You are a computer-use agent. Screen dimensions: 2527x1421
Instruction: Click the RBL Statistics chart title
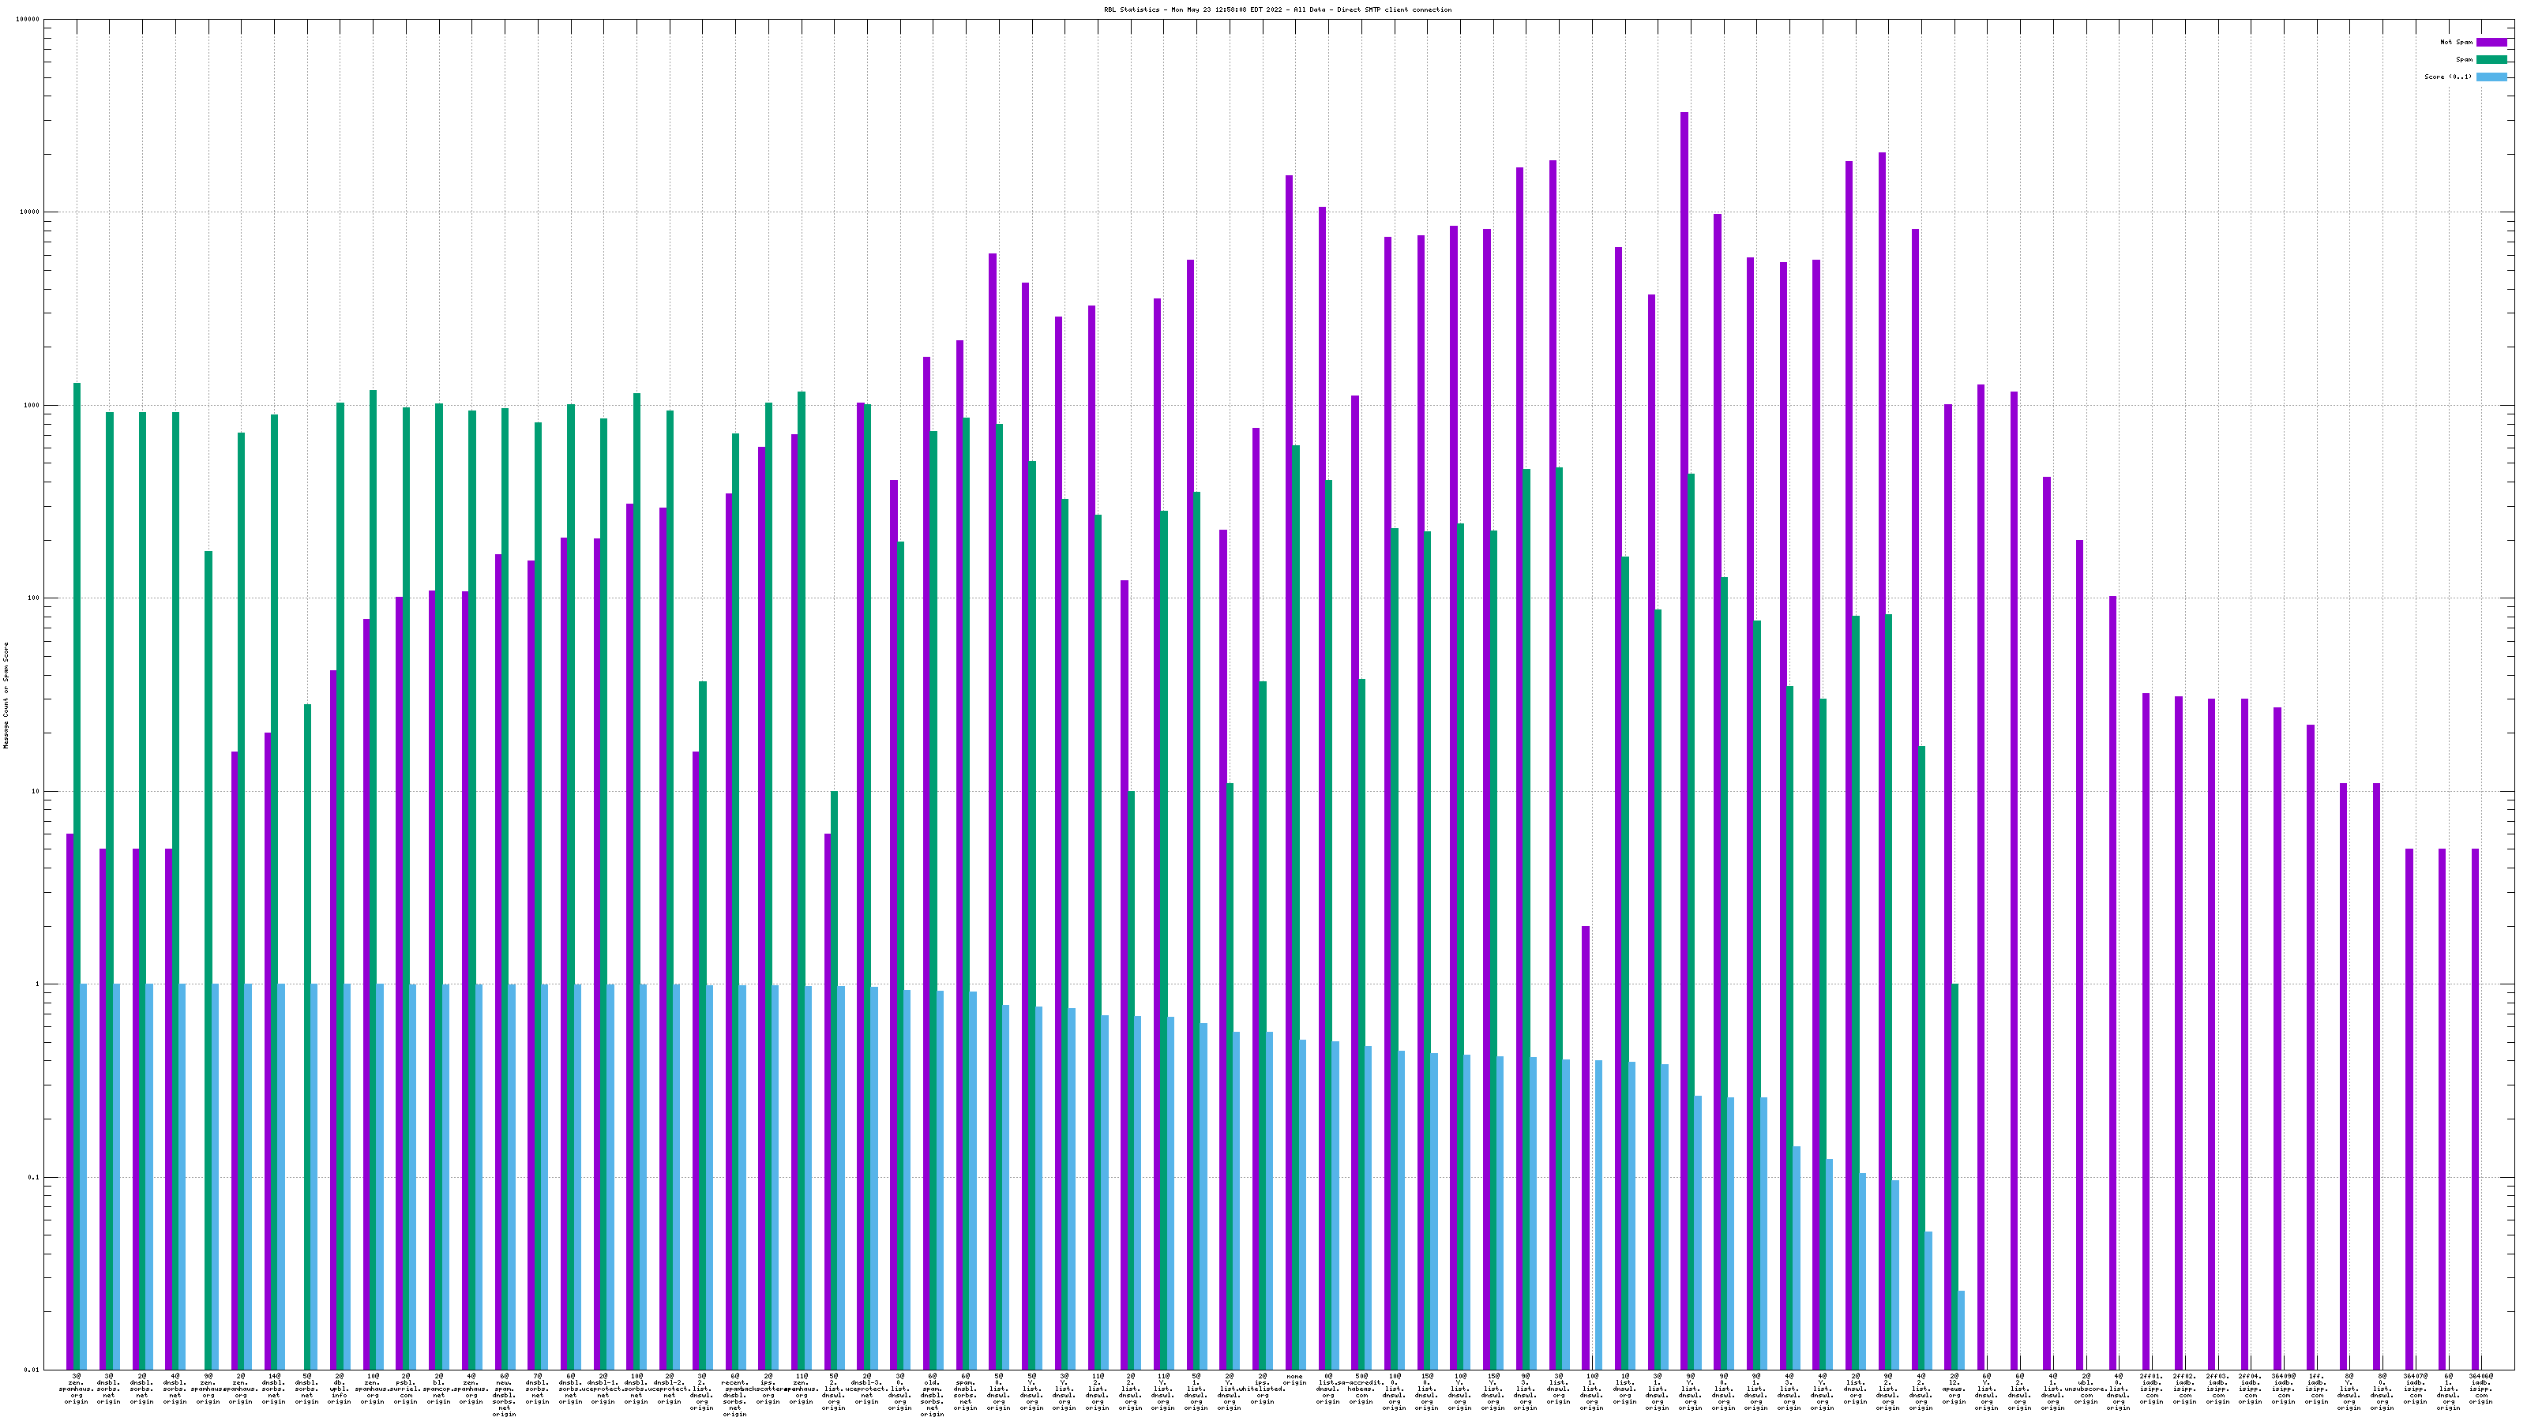click(1277, 9)
